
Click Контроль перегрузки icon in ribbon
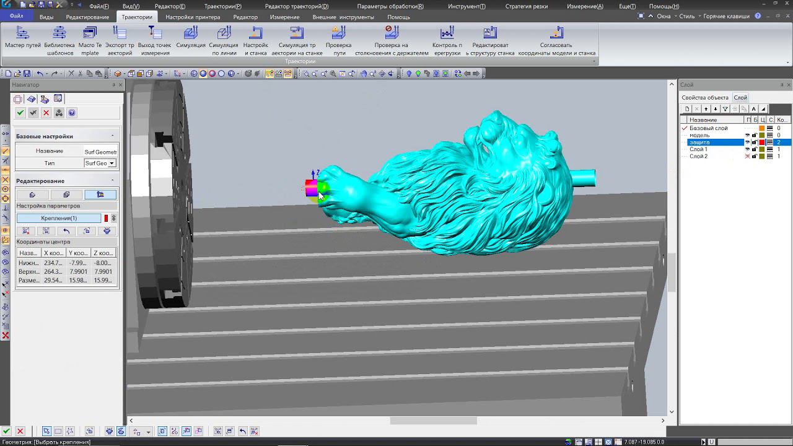[447, 33]
